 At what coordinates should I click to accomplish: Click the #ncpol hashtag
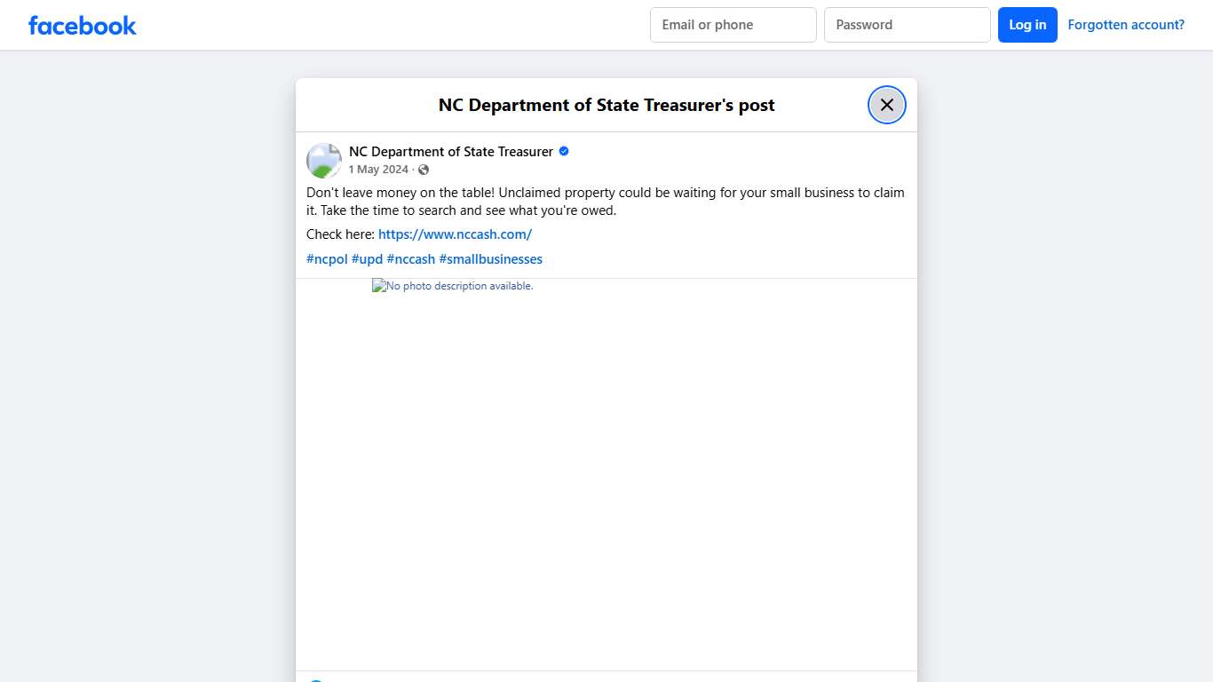(x=327, y=258)
